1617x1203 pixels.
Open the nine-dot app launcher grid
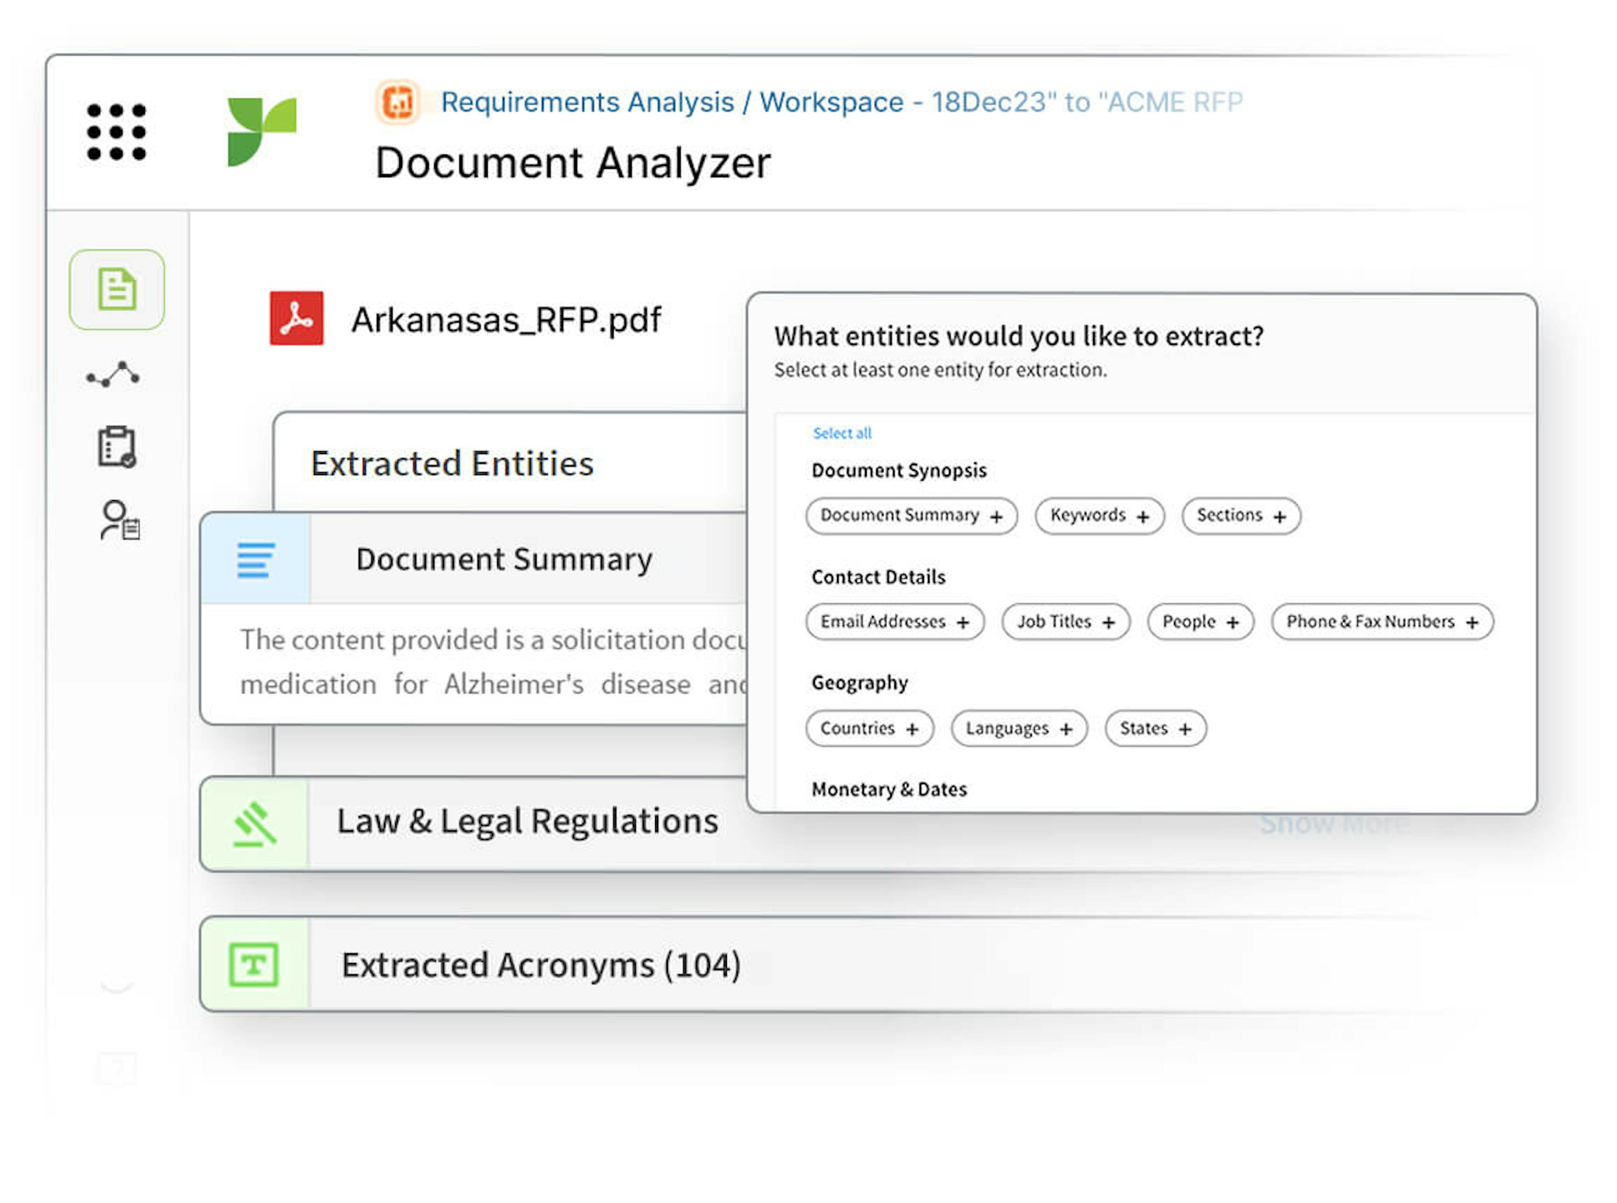pyautogui.click(x=117, y=132)
